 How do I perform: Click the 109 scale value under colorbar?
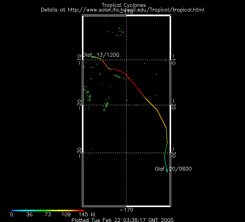(66, 215)
